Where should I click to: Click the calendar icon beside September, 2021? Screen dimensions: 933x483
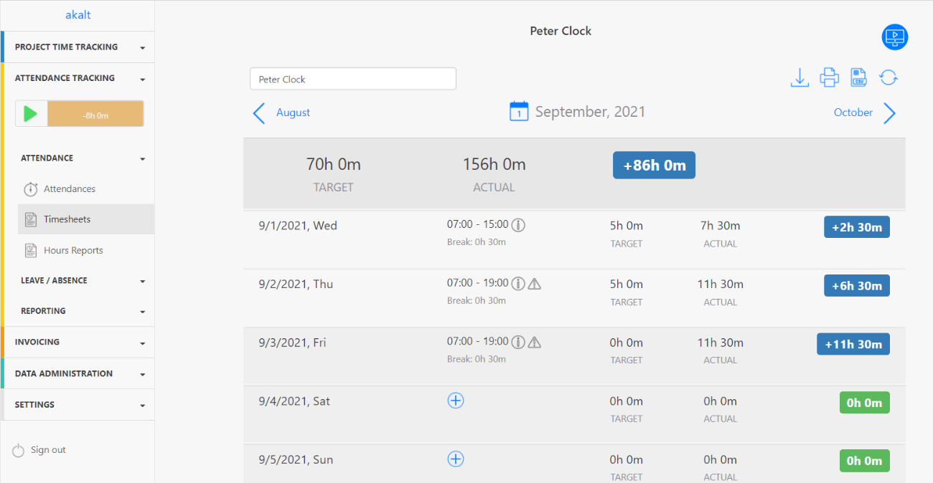point(519,112)
